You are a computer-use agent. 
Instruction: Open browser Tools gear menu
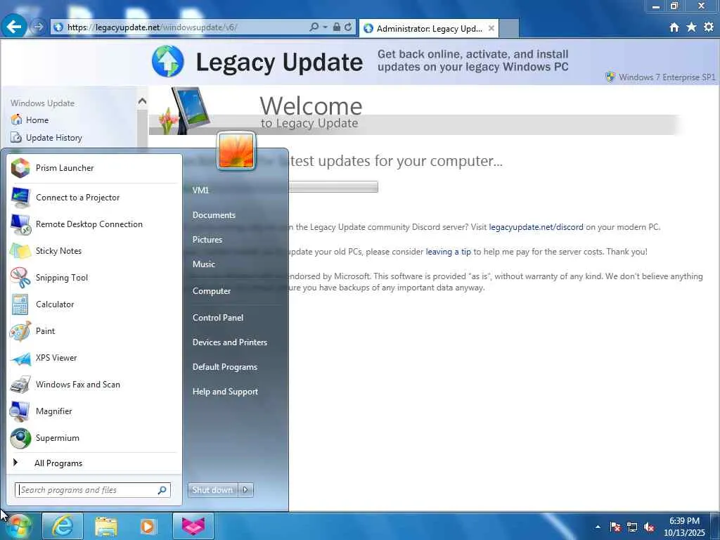point(709,27)
